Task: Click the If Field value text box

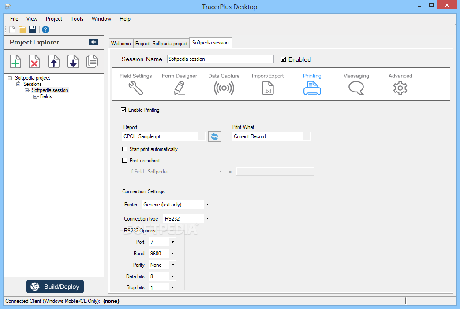Action: [x=275, y=171]
